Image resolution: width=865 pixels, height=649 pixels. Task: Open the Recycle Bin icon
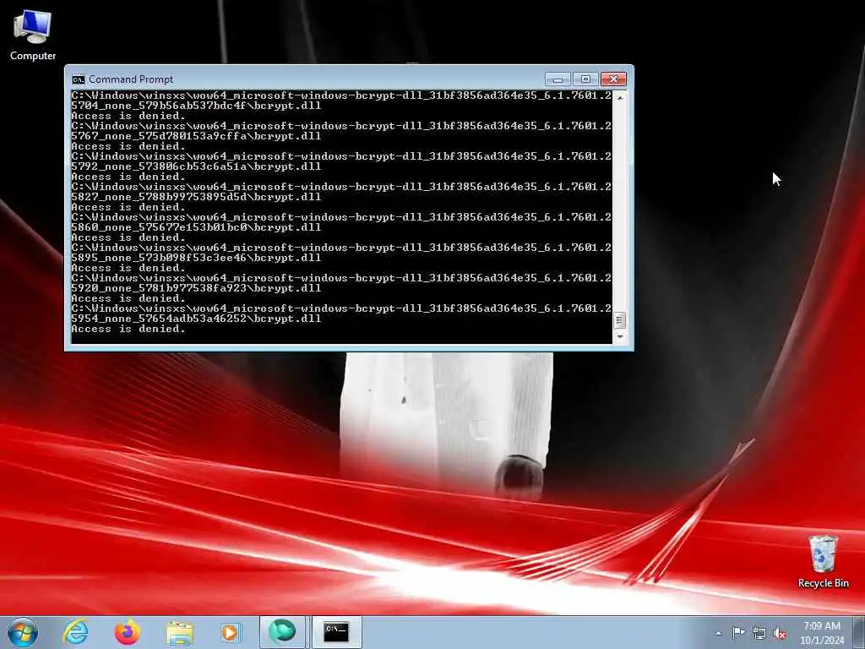(x=823, y=561)
